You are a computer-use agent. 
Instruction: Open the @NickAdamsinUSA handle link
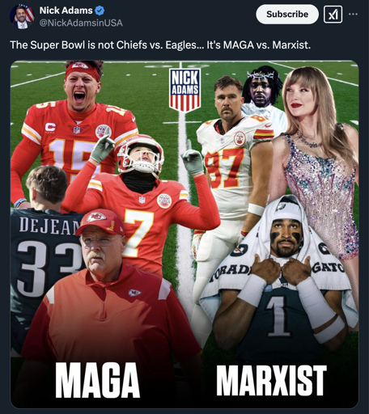click(x=81, y=23)
